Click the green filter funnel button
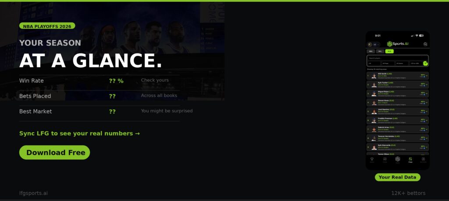 coord(425,63)
